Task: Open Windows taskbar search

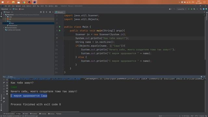Action: (8, 2)
